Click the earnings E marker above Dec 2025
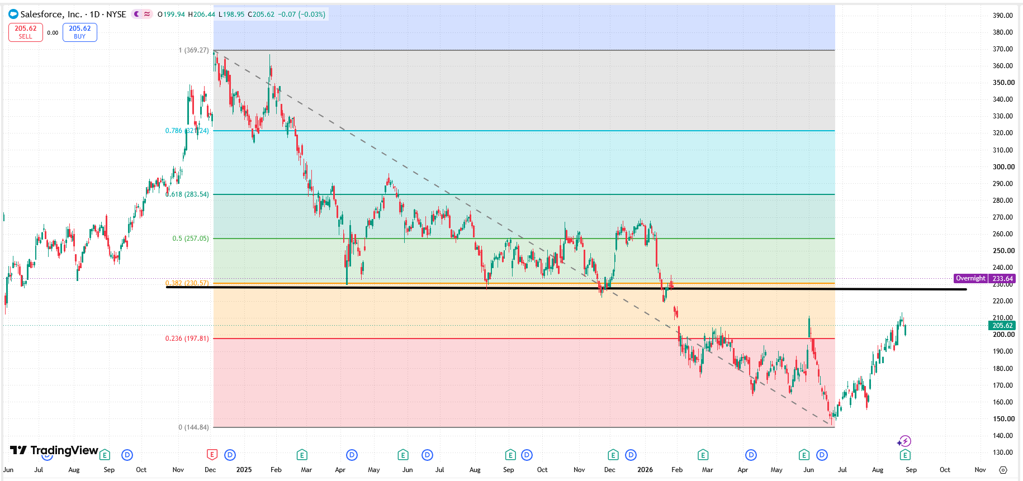The image size is (1023, 481). 613,455
